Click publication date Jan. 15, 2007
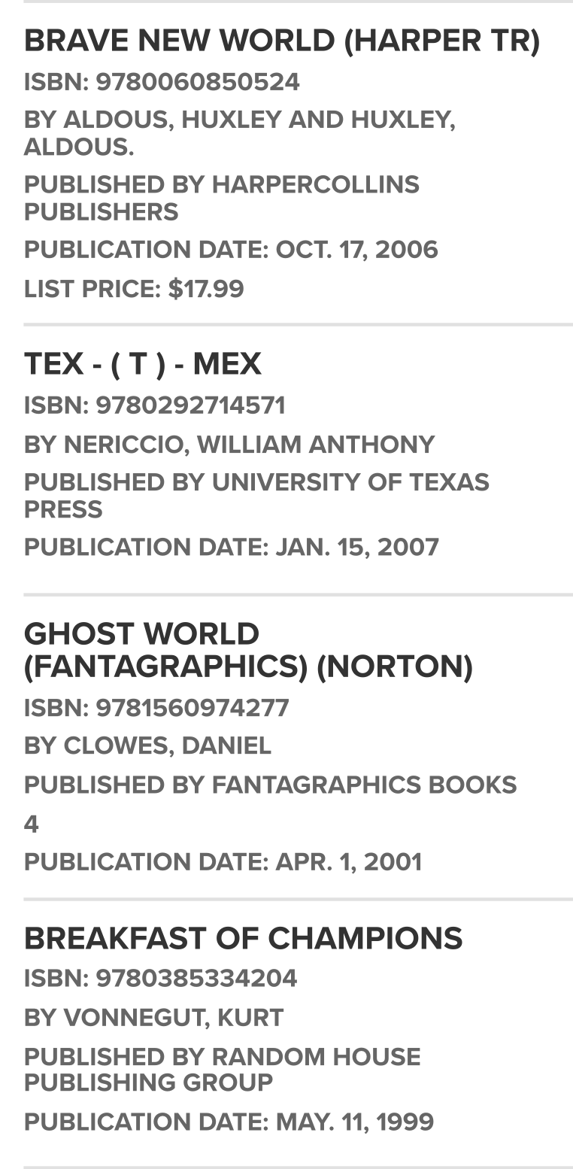The height and width of the screenshot is (1169, 573). [x=232, y=547]
